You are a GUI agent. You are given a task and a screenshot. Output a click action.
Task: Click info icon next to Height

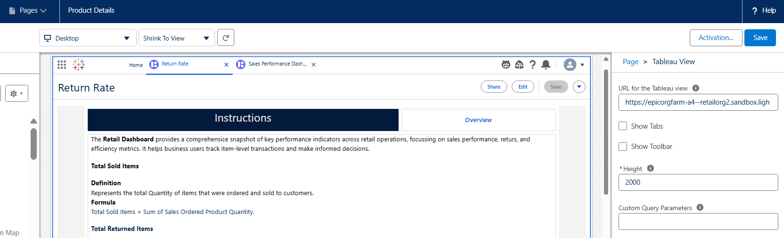(651, 168)
